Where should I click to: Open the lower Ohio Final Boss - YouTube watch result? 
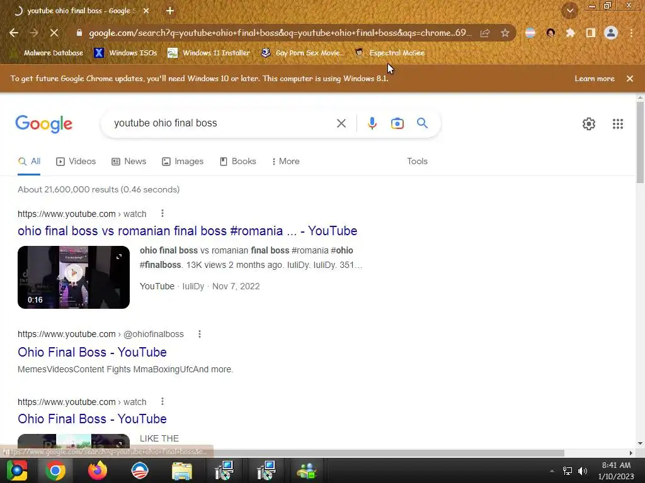pyautogui.click(x=92, y=418)
